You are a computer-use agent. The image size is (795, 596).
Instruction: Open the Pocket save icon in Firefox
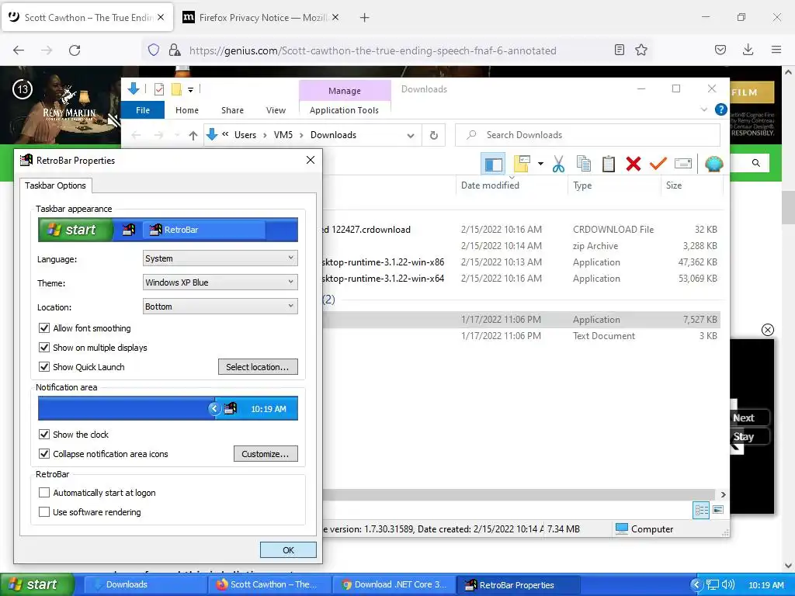(720, 50)
